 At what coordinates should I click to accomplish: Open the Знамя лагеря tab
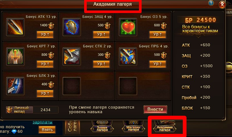pyautogui.click(x=102, y=128)
